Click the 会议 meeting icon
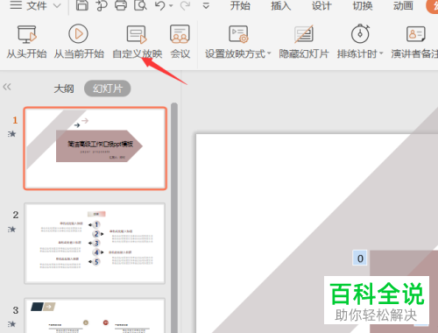 point(180,34)
